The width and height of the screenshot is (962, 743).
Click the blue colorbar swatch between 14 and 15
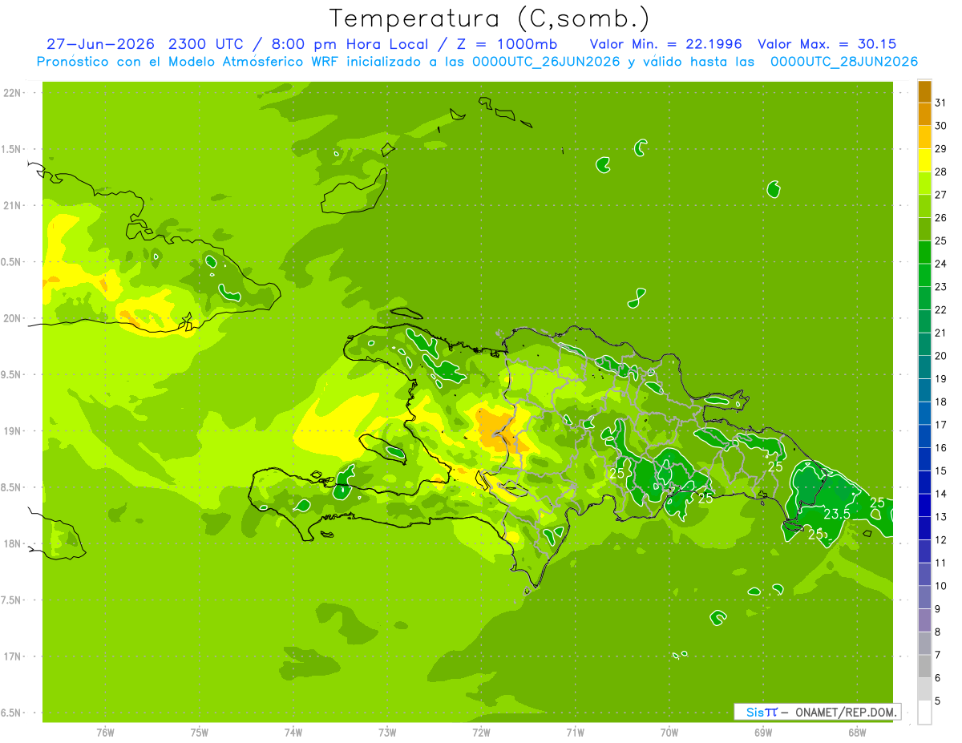click(x=924, y=483)
